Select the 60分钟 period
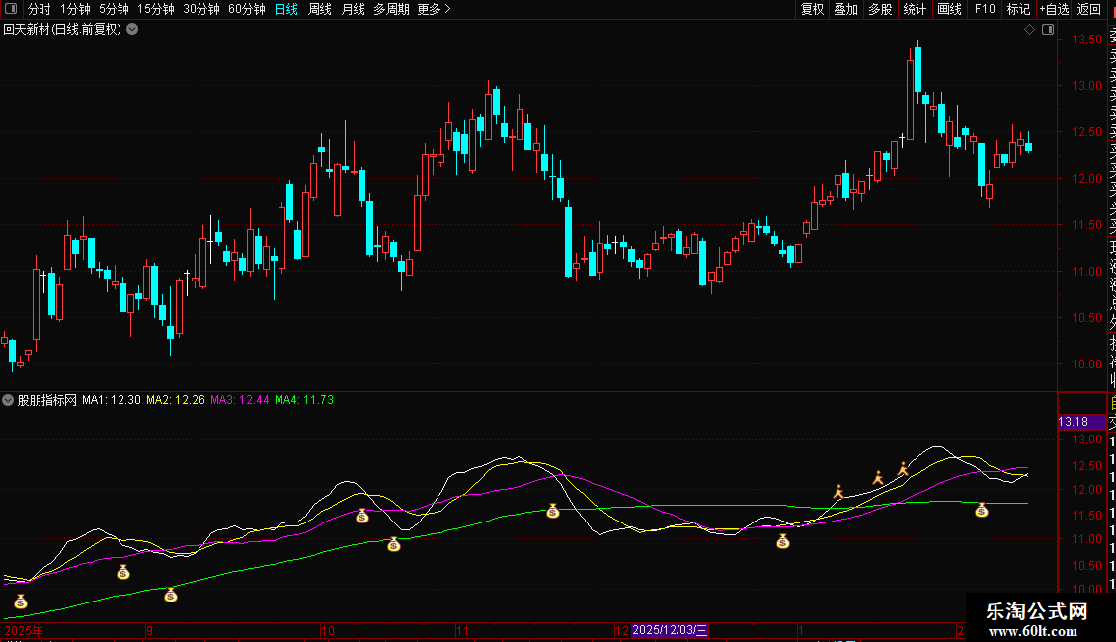This screenshot has height=642, width=1116. click(x=247, y=9)
